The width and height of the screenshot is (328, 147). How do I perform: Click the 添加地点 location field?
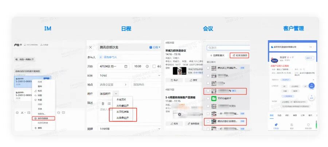(146, 85)
